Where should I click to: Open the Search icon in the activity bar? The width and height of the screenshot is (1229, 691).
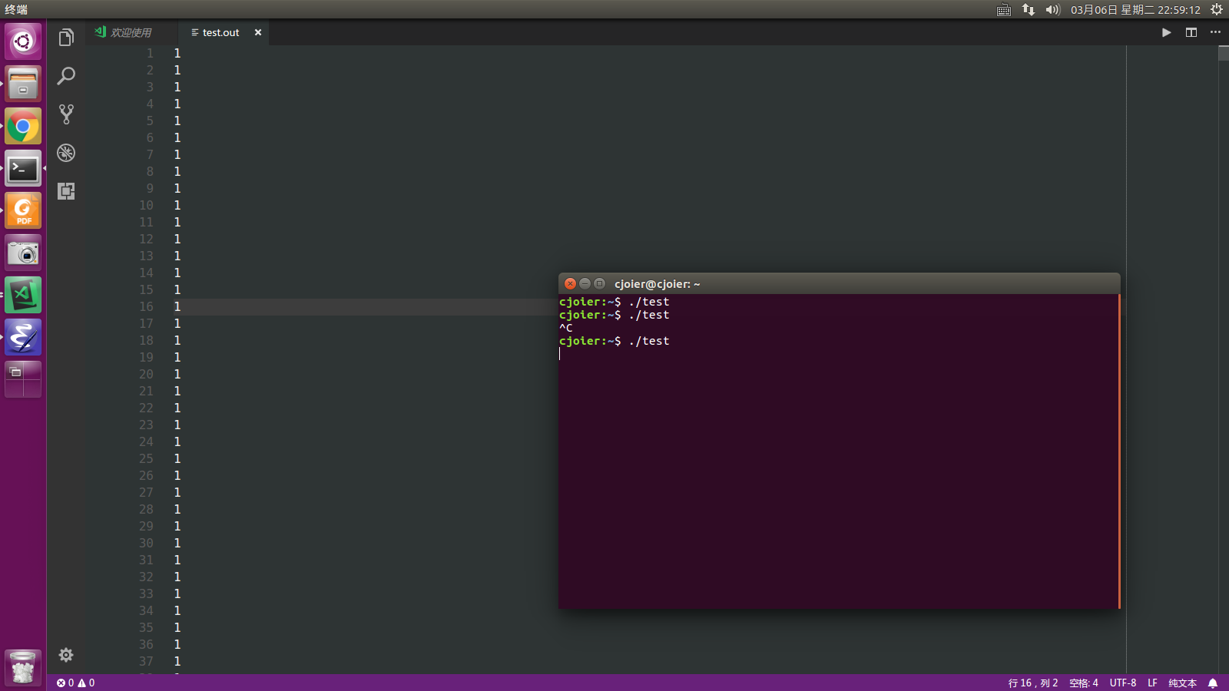tap(66, 75)
